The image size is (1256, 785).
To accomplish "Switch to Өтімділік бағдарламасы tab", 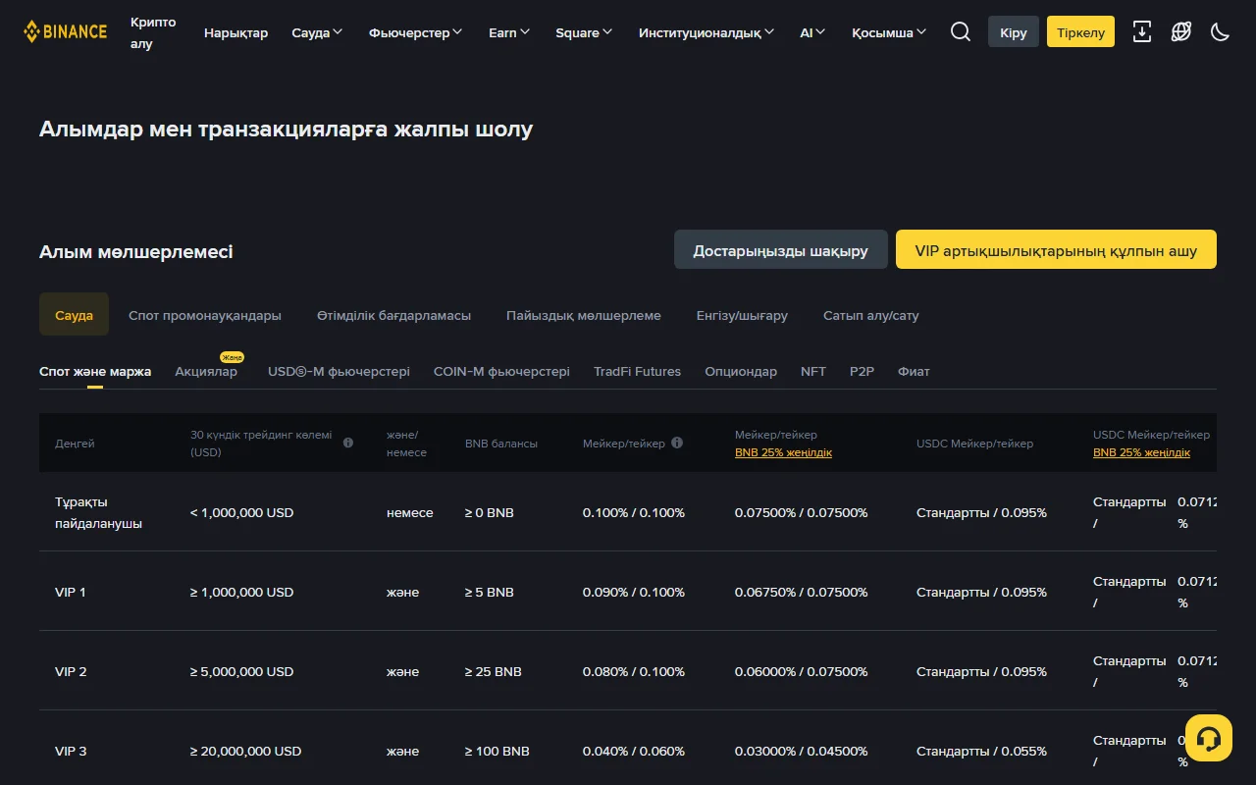I will point(393,315).
